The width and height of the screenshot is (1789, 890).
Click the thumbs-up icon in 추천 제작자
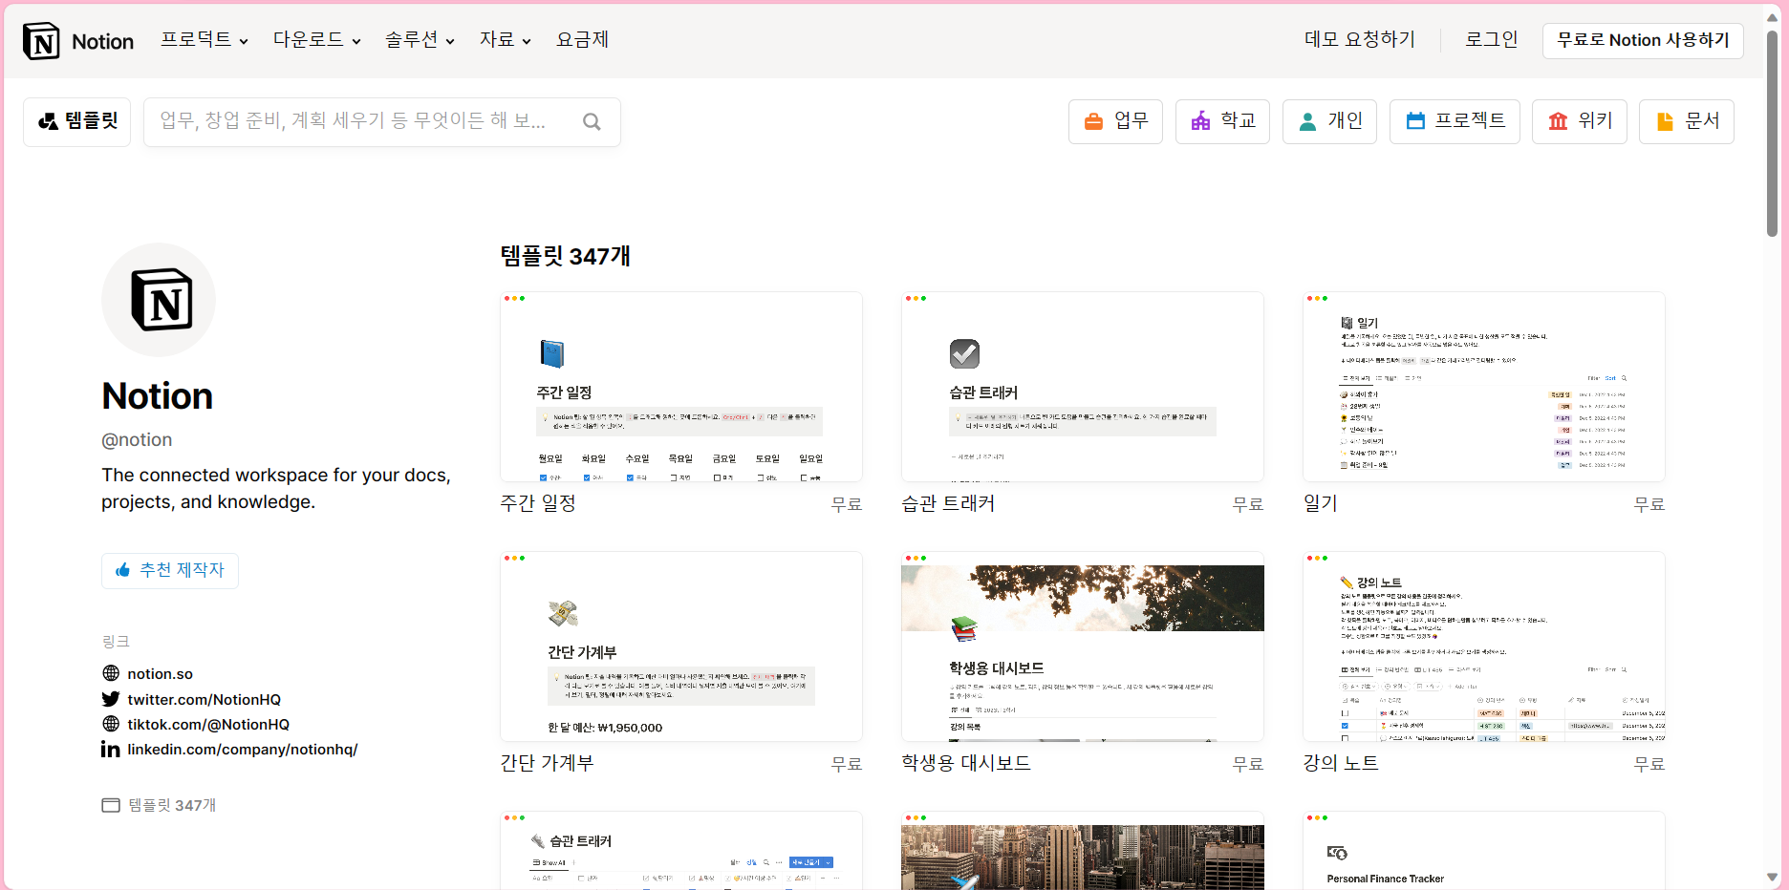pos(122,570)
